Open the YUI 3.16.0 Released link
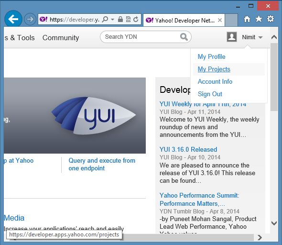Screen dimensions: 282x245 tap(188, 149)
